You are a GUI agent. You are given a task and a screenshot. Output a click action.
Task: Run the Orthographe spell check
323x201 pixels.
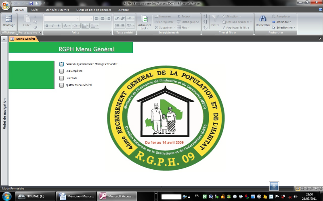click(x=188, y=22)
